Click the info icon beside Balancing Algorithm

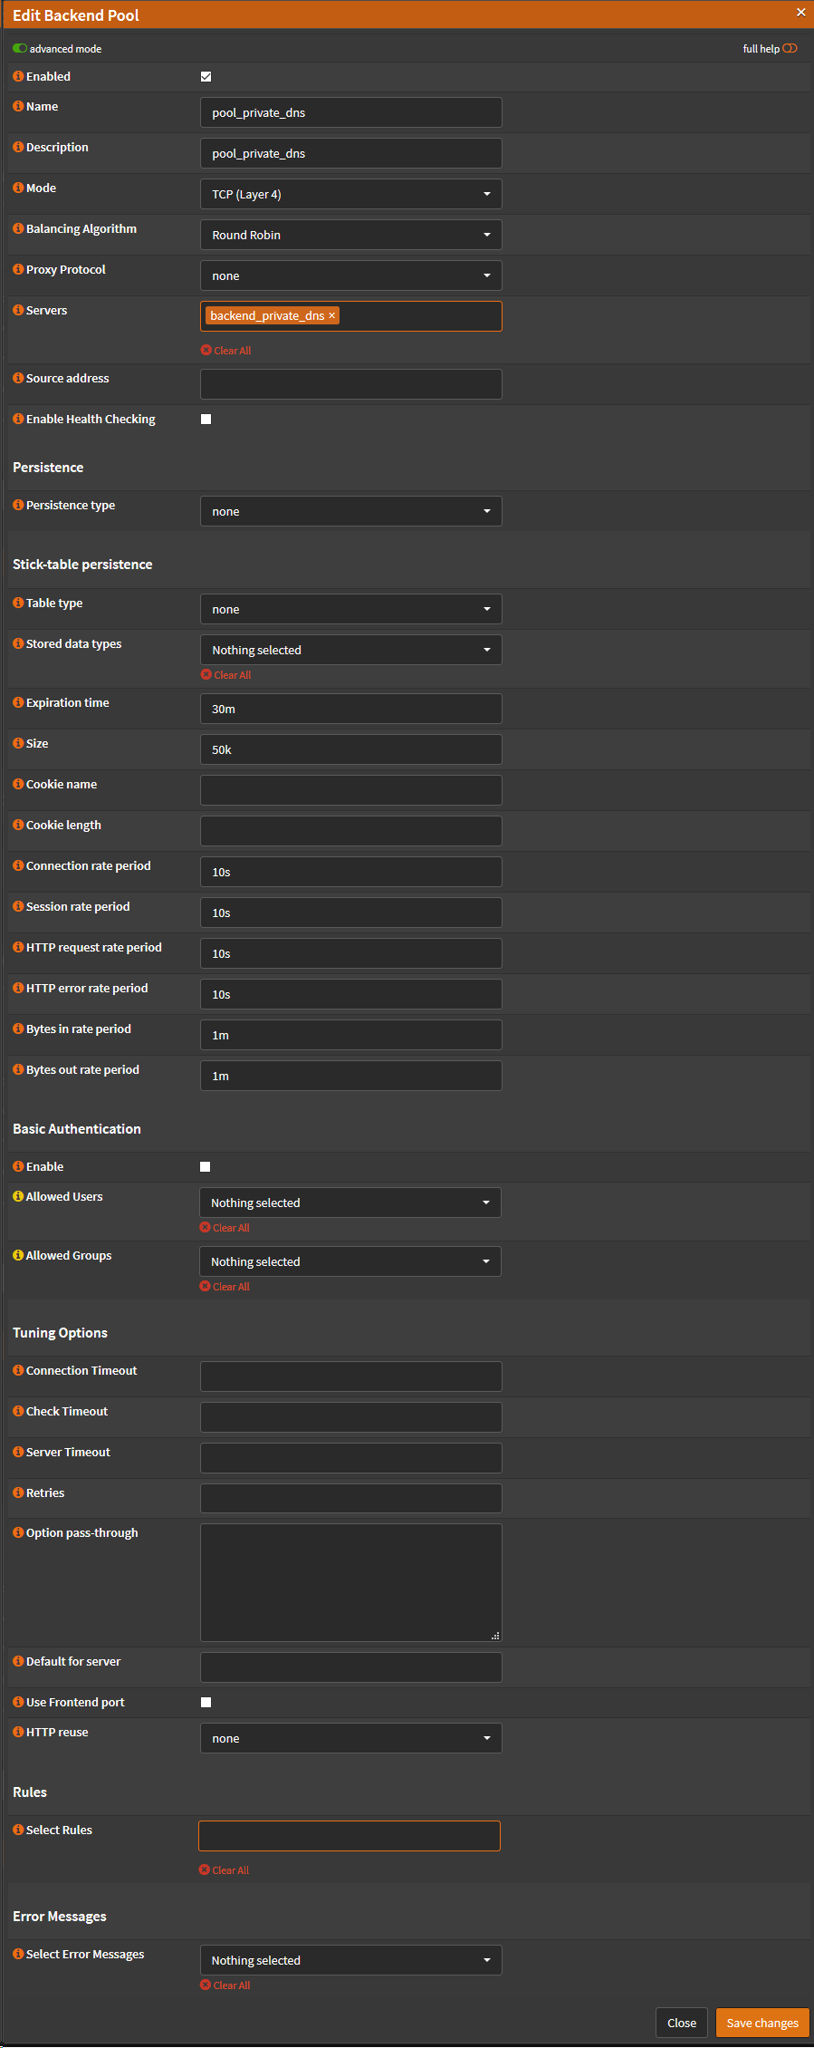[x=18, y=228]
